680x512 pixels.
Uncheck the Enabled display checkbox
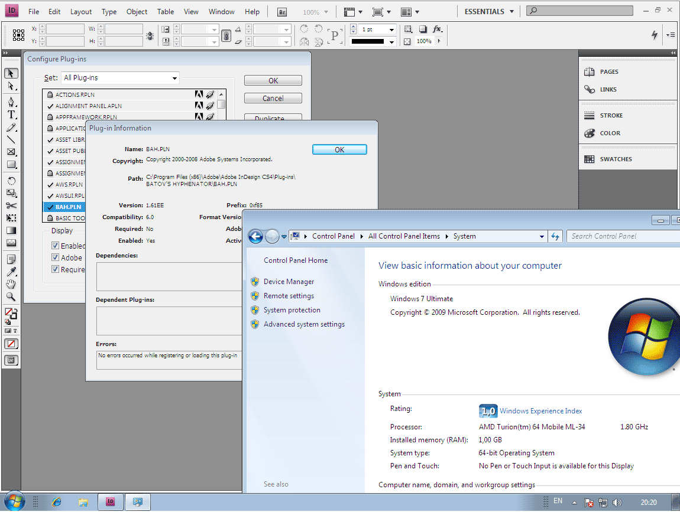tap(56, 246)
